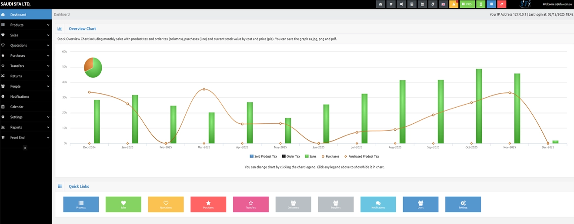The image size is (574, 224).
Task: Open the Customers quick link tile
Action: coord(293,204)
